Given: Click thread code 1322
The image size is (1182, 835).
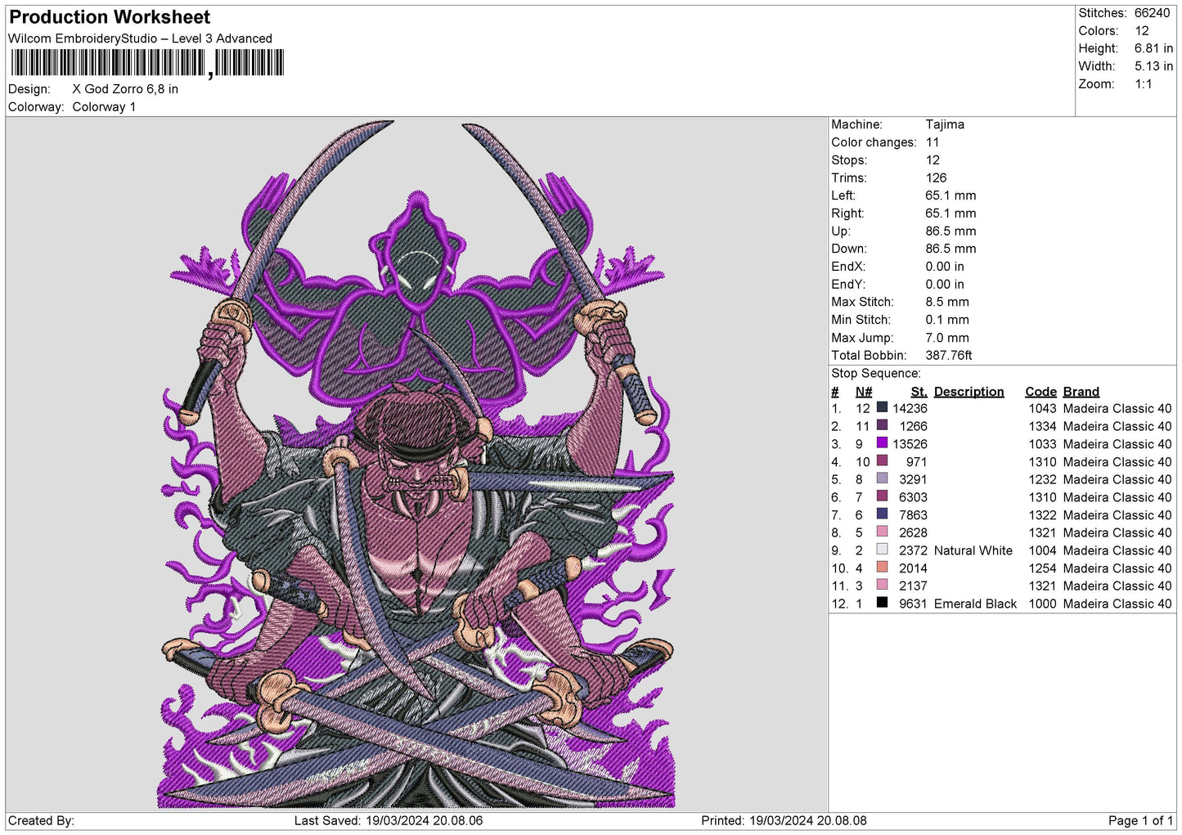Looking at the screenshot, I should (x=1042, y=515).
